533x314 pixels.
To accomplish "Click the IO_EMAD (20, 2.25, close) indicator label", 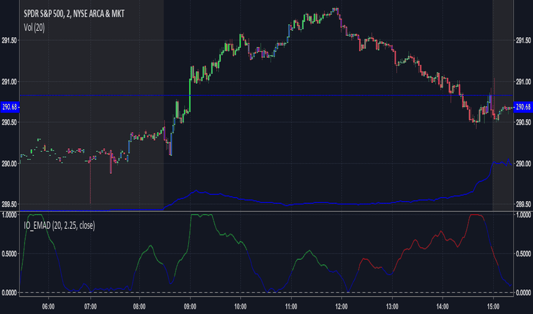I will click(59, 226).
